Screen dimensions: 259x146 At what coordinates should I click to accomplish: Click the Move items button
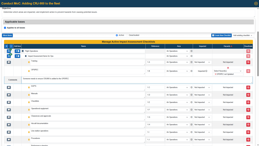(x=7, y=35)
